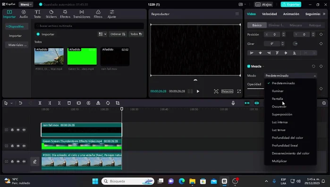Open the media view mode dropdown
330x187 pixels.
tap(102, 34)
